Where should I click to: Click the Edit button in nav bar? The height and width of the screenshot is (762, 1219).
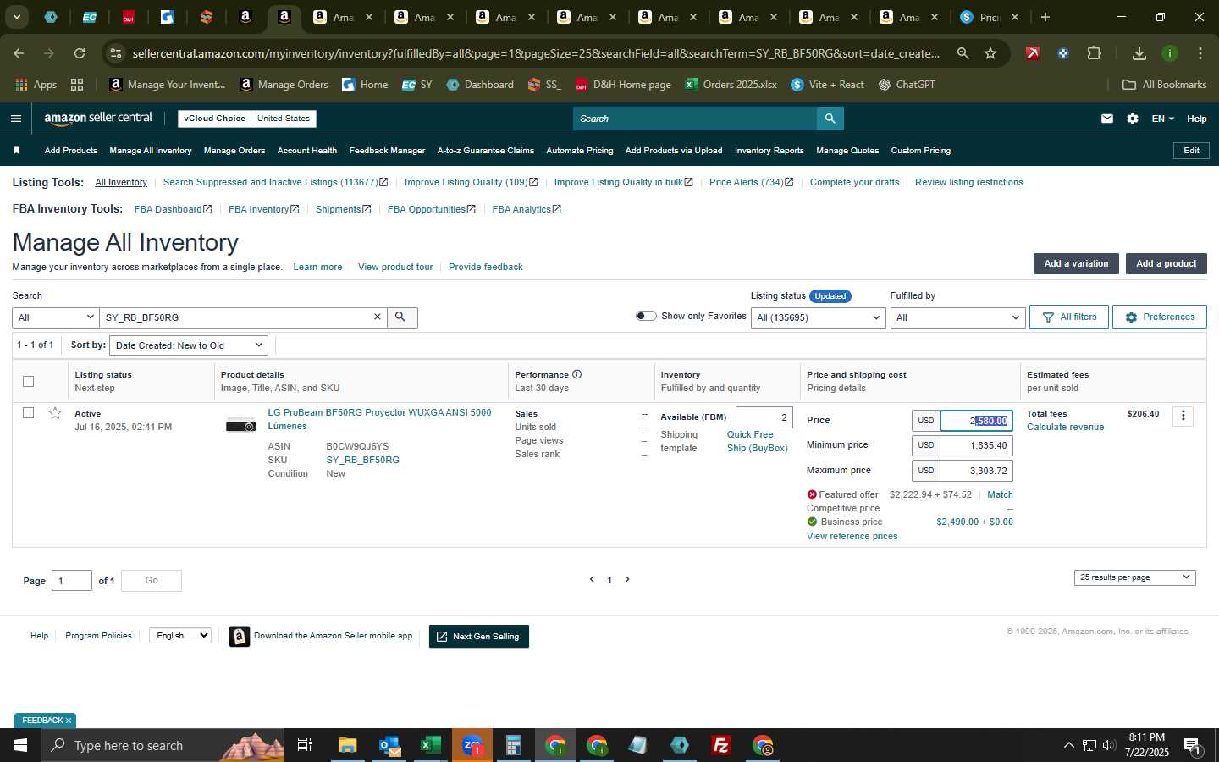click(x=1191, y=151)
